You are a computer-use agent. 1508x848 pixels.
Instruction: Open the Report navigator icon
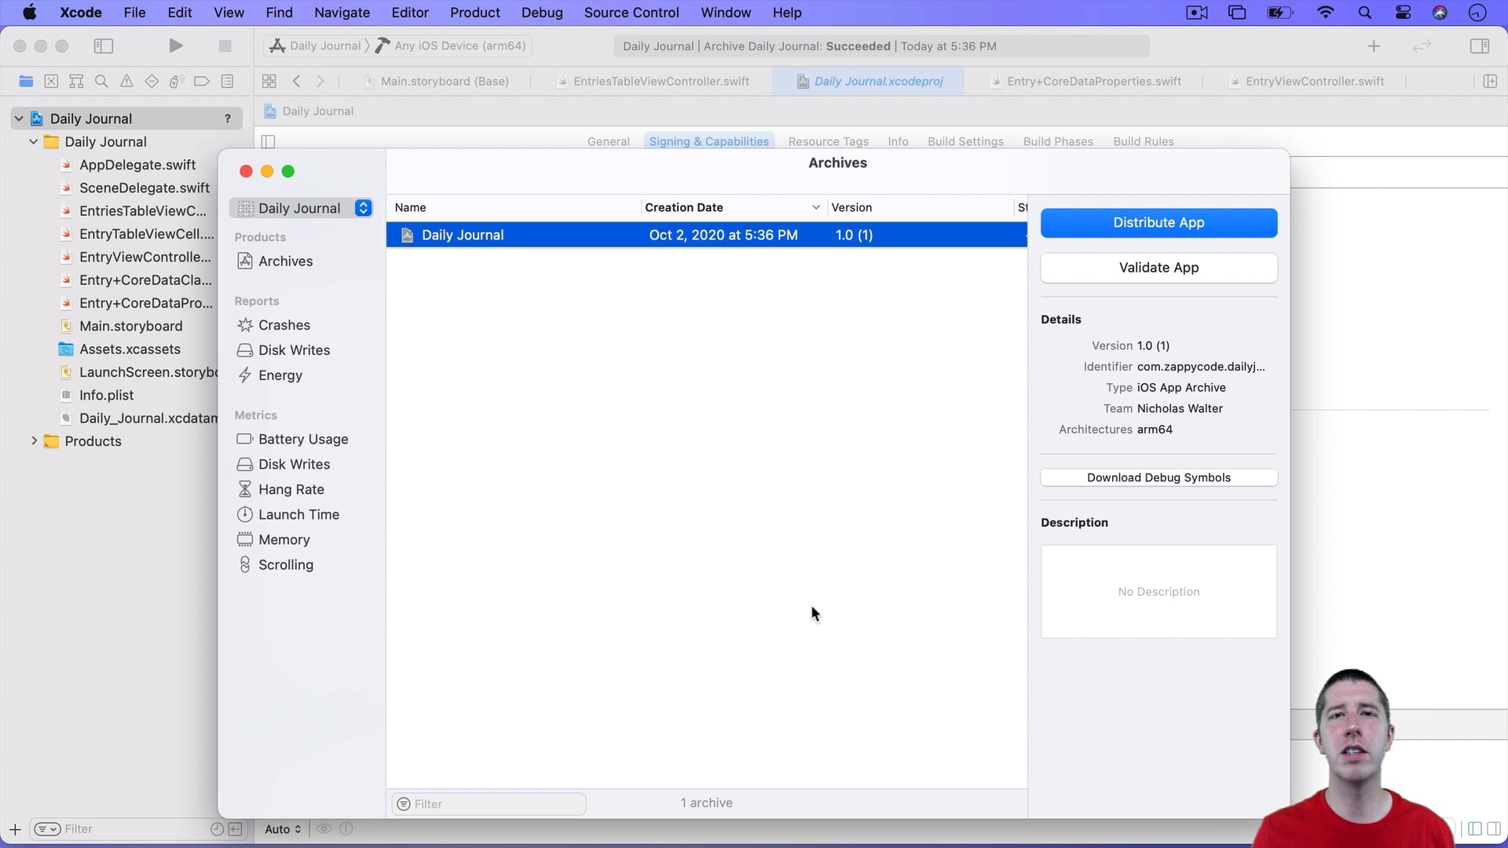(x=227, y=81)
